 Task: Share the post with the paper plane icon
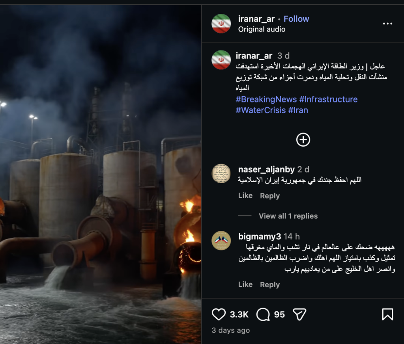tap(299, 314)
